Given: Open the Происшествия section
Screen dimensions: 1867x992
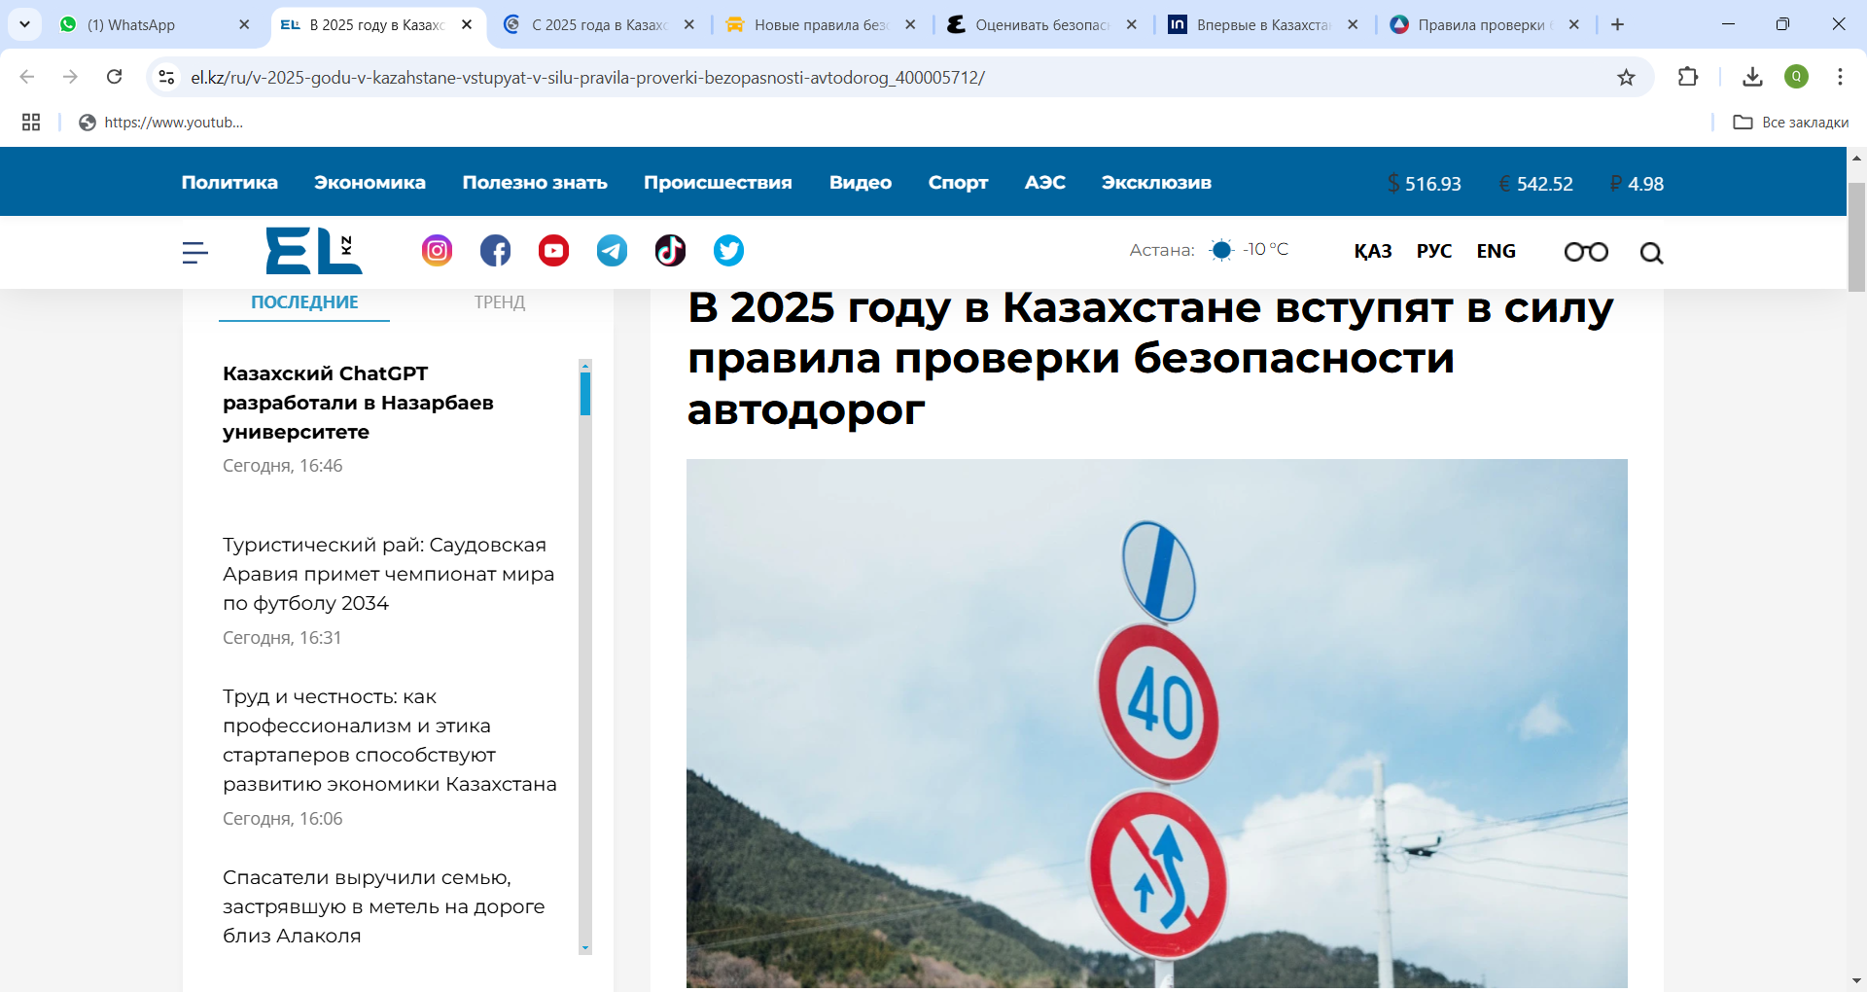Looking at the screenshot, I should point(718,183).
